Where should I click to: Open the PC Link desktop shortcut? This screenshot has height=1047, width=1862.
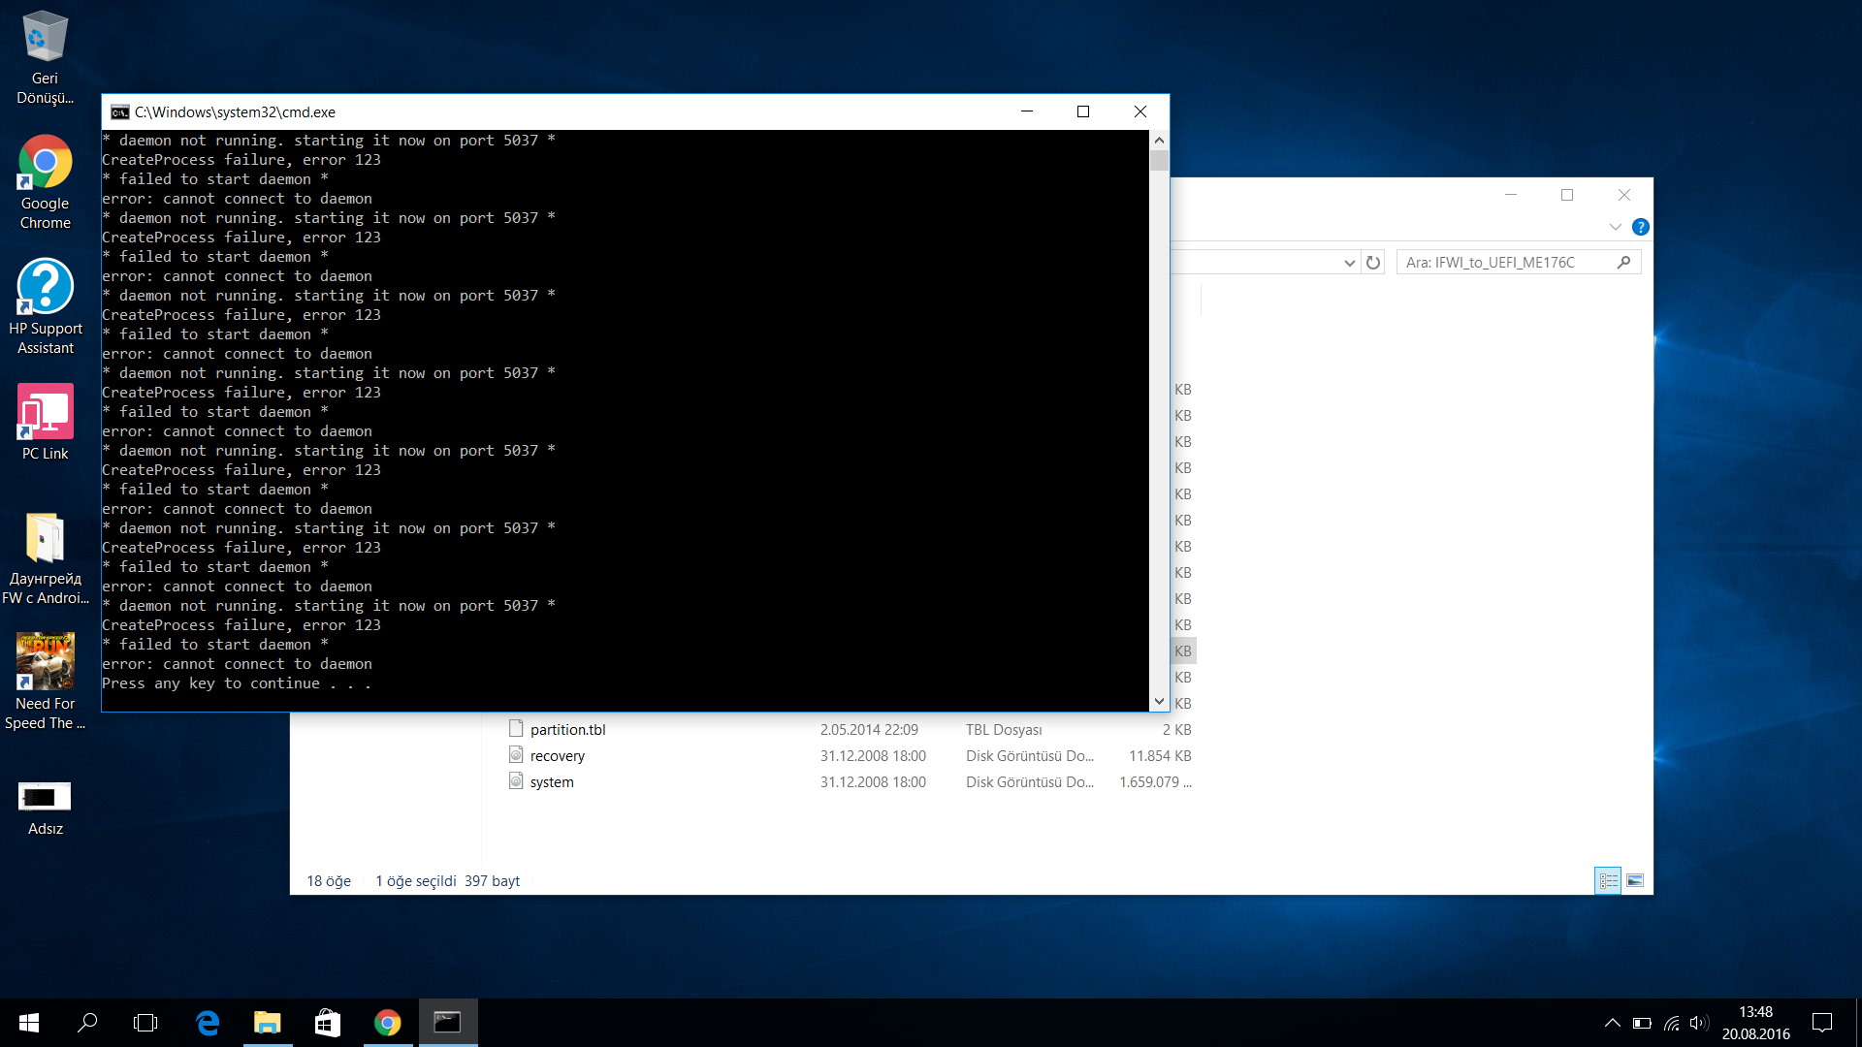[45, 423]
